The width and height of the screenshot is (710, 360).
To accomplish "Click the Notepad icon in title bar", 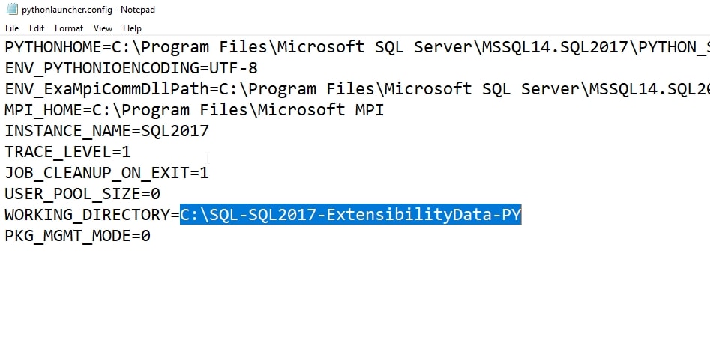I will (10, 11).
